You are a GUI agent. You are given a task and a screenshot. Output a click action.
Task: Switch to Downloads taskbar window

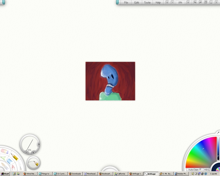click(75, 174)
